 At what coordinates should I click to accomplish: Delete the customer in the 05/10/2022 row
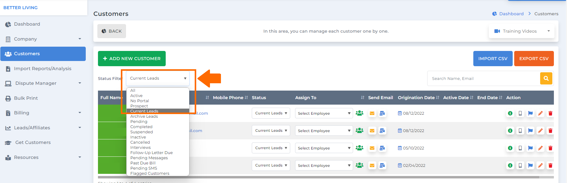pos(550,148)
